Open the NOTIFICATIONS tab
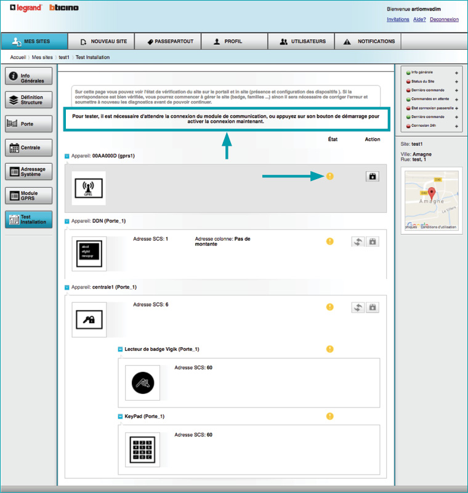 (368, 42)
